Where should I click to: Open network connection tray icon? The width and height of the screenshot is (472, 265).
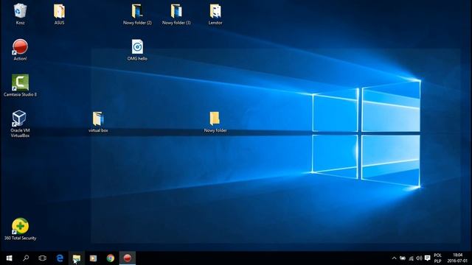click(411, 258)
